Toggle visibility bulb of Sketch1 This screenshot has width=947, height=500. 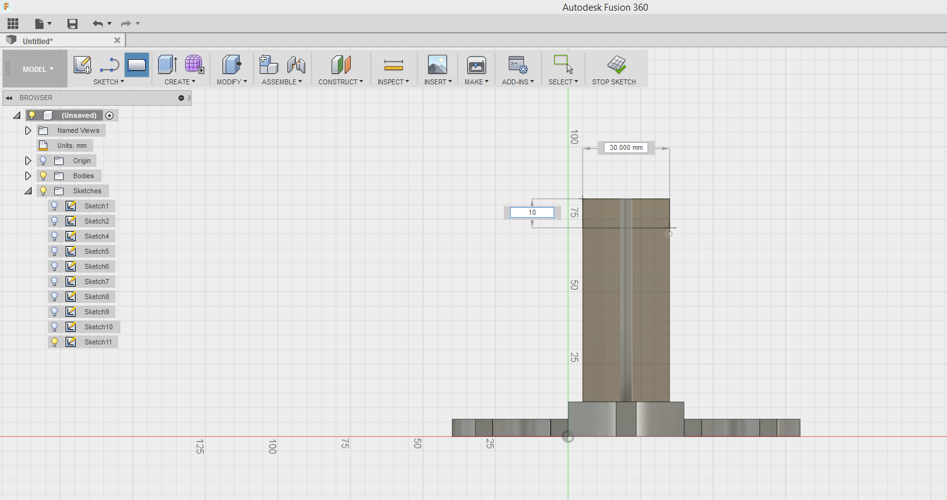point(55,206)
